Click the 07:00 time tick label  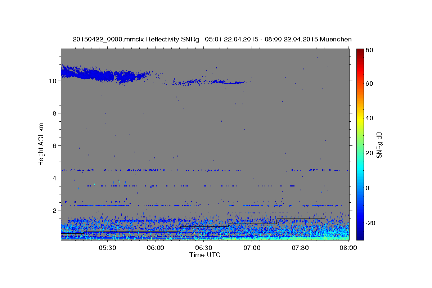tap(252, 248)
